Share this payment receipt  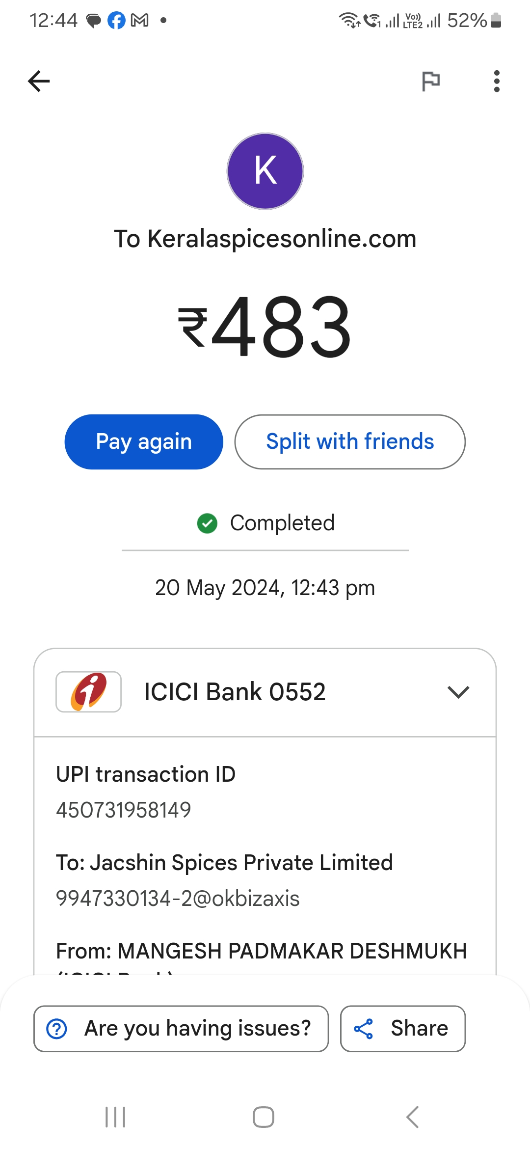(403, 1029)
